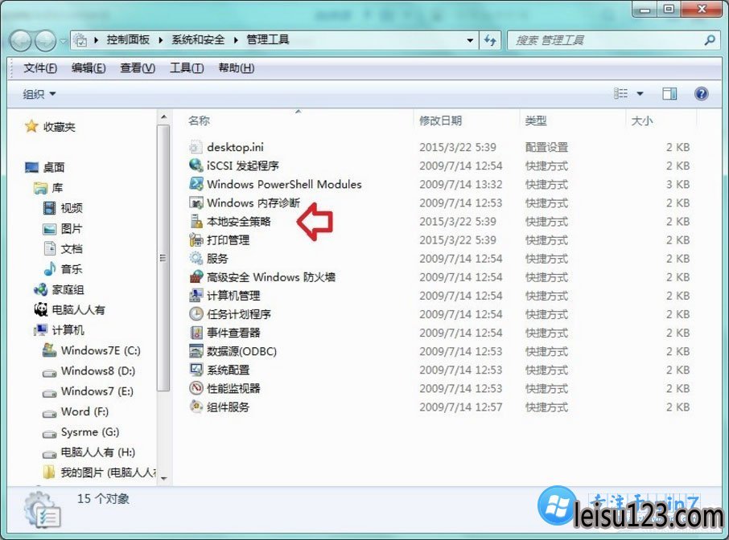Click the 系统配置 icon
729x540 pixels.
point(196,370)
